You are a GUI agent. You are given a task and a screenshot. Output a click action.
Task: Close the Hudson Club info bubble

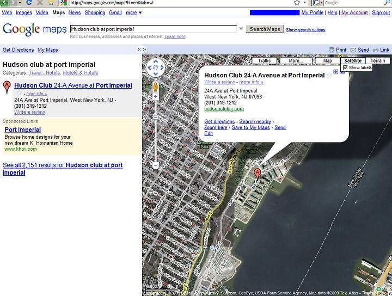point(342,72)
